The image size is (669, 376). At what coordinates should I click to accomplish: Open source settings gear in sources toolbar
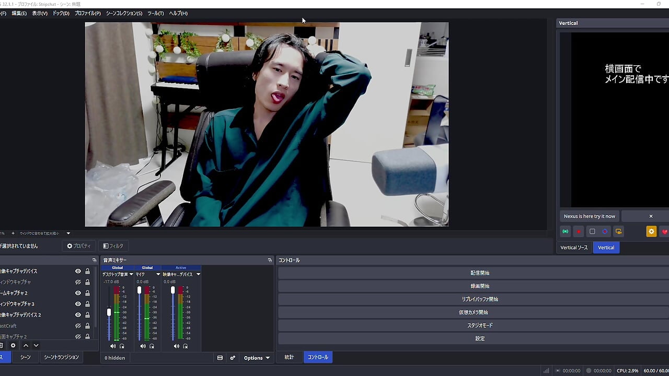[13, 346]
